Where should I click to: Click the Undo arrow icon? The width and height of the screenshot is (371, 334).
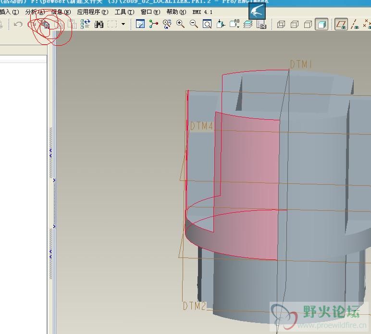click(x=18, y=24)
